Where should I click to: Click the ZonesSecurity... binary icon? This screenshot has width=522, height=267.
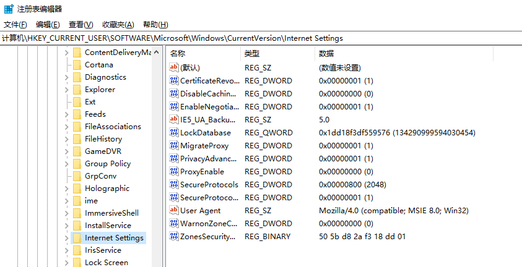click(x=174, y=236)
